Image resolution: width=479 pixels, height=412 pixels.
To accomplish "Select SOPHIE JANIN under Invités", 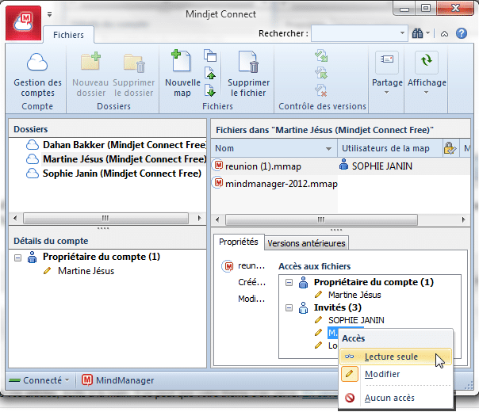I will point(356,320).
